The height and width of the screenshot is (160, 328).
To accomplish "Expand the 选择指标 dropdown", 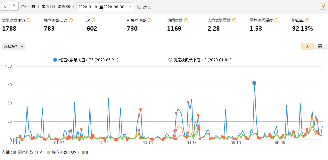I will 13,47.
